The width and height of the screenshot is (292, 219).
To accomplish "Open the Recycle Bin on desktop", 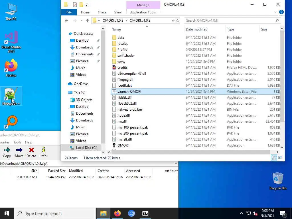I will 278,181.
